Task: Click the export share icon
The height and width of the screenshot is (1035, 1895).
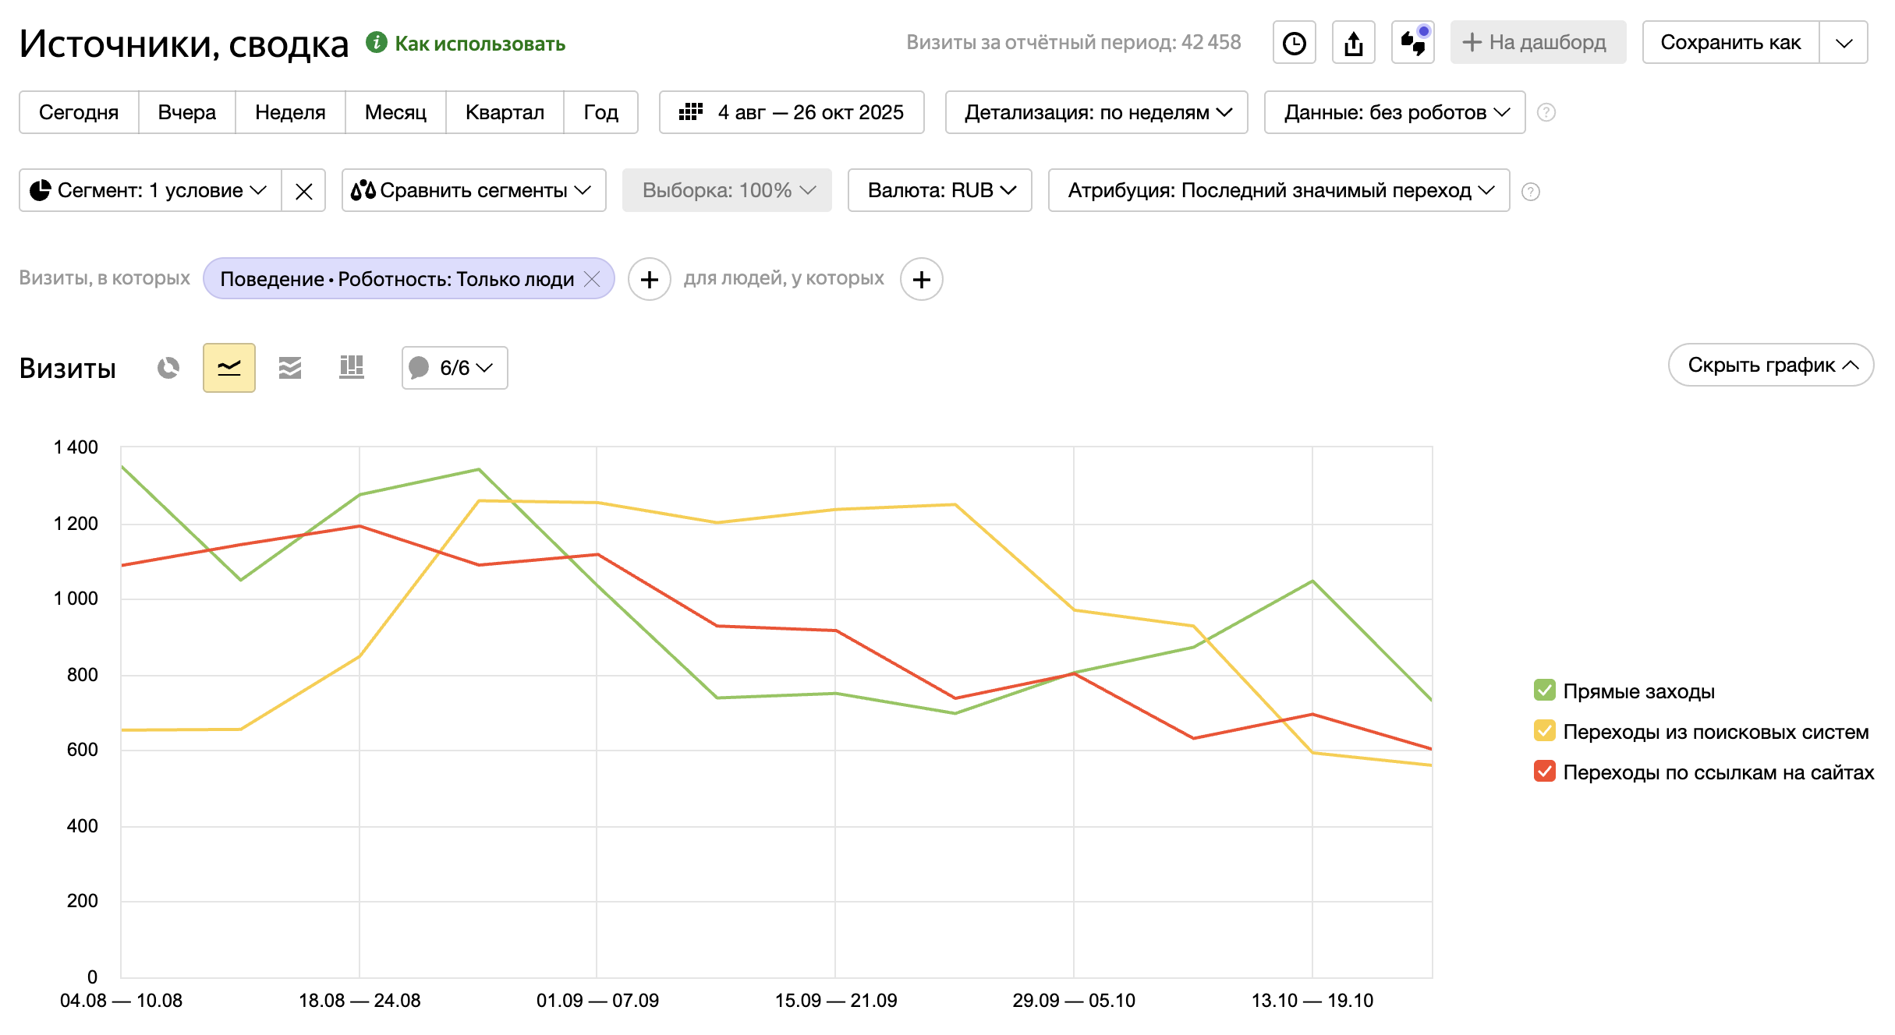Action: point(1354,43)
